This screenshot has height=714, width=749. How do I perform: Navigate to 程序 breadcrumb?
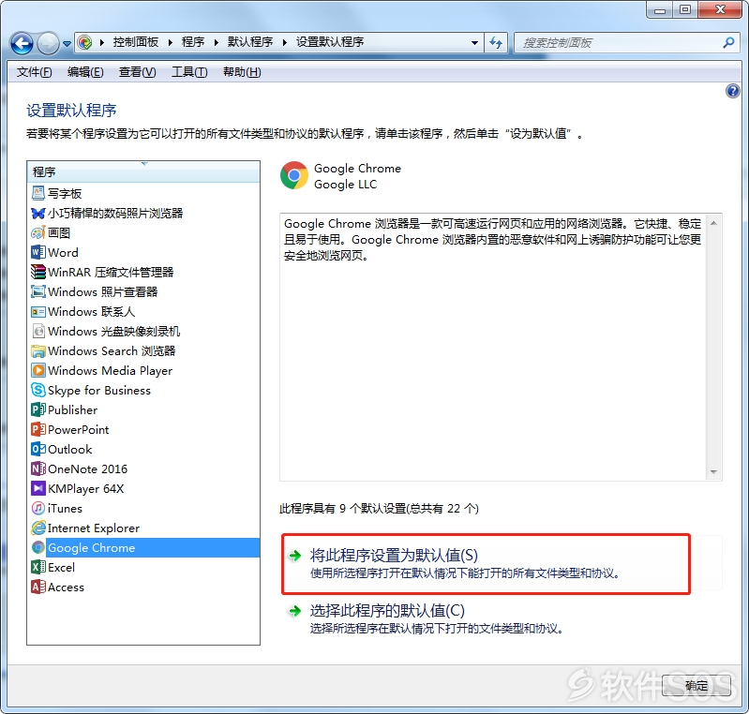tap(193, 42)
